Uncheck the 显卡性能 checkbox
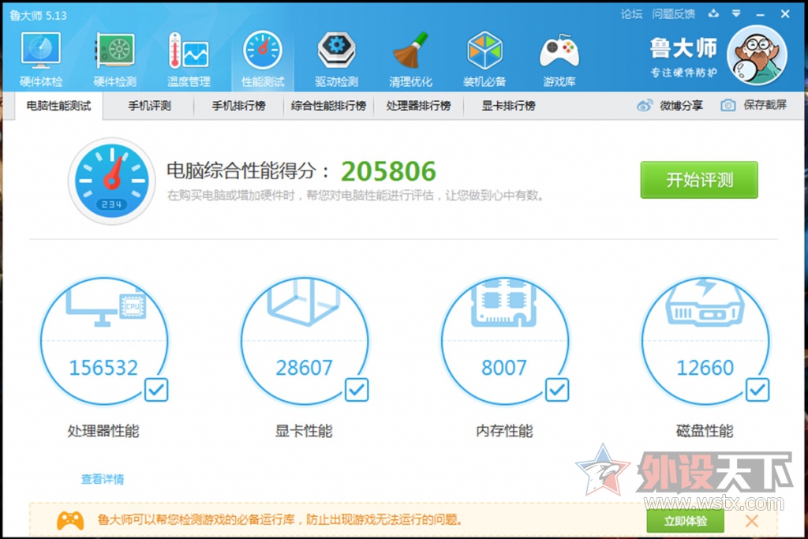This screenshot has height=539, width=808. pyautogui.click(x=357, y=390)
